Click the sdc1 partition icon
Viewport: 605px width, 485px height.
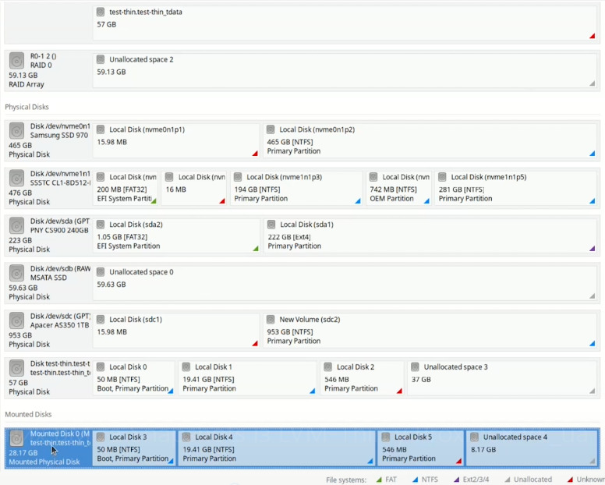(101, 320)
